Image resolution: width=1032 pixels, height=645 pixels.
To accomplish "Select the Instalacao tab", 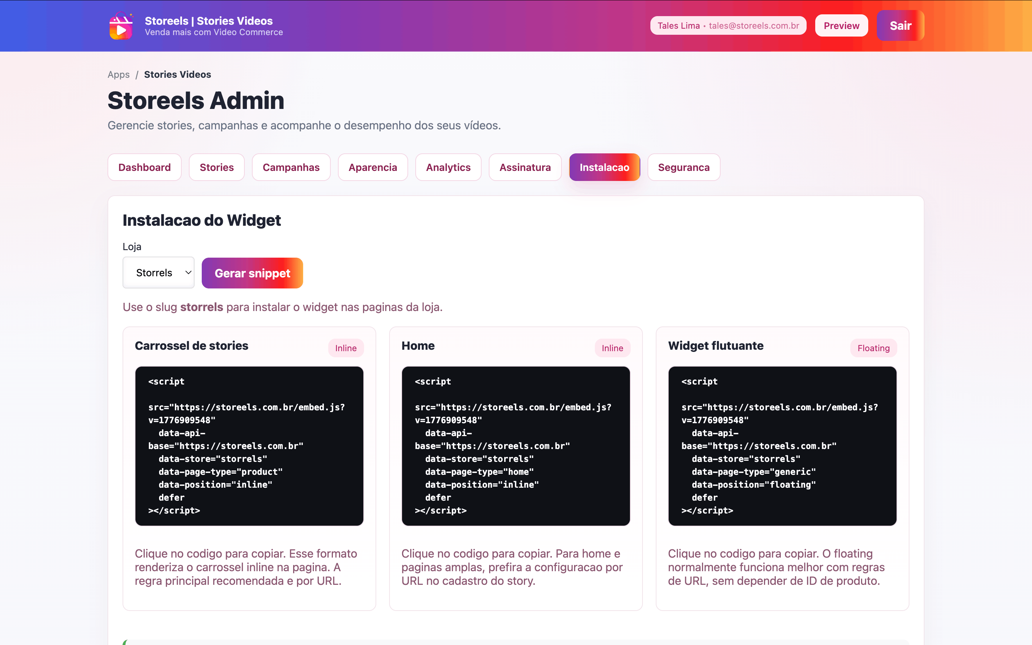I will (604, 167).
